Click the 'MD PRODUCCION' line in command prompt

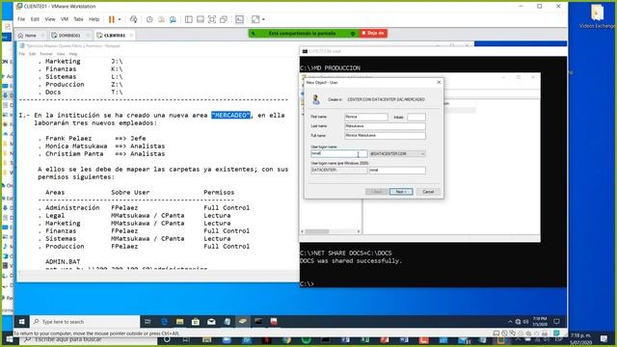tap(330, 68)
